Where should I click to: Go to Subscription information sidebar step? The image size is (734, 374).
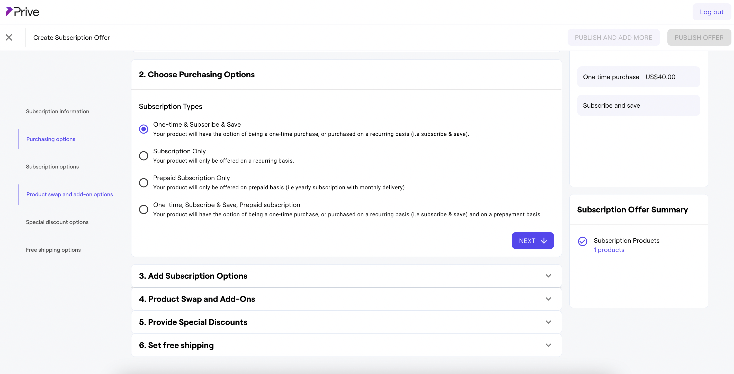click(x=57, y=111)
